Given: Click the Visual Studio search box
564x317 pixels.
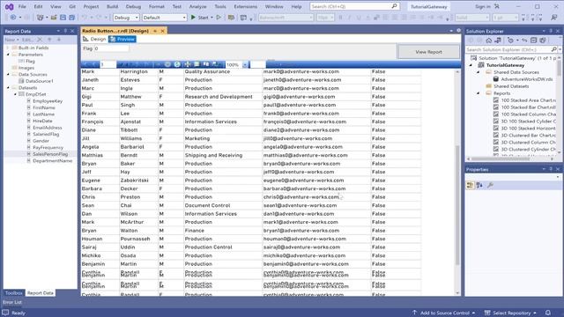Looking at the screenshot, I should coord(354,6).
